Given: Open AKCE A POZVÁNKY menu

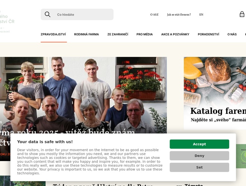Looking at the screenshot, I should tap(175, 34).
